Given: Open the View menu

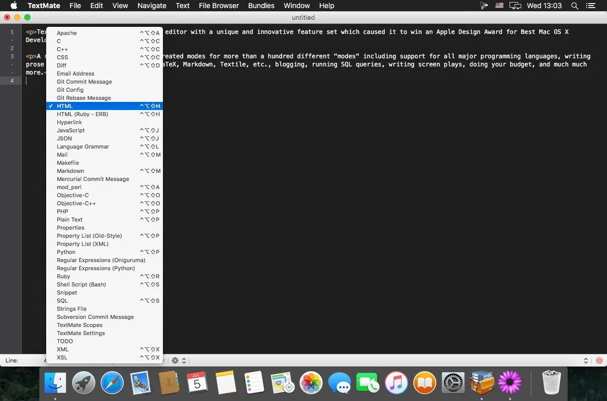Looking at the screenshot, I should pos(120,6).
